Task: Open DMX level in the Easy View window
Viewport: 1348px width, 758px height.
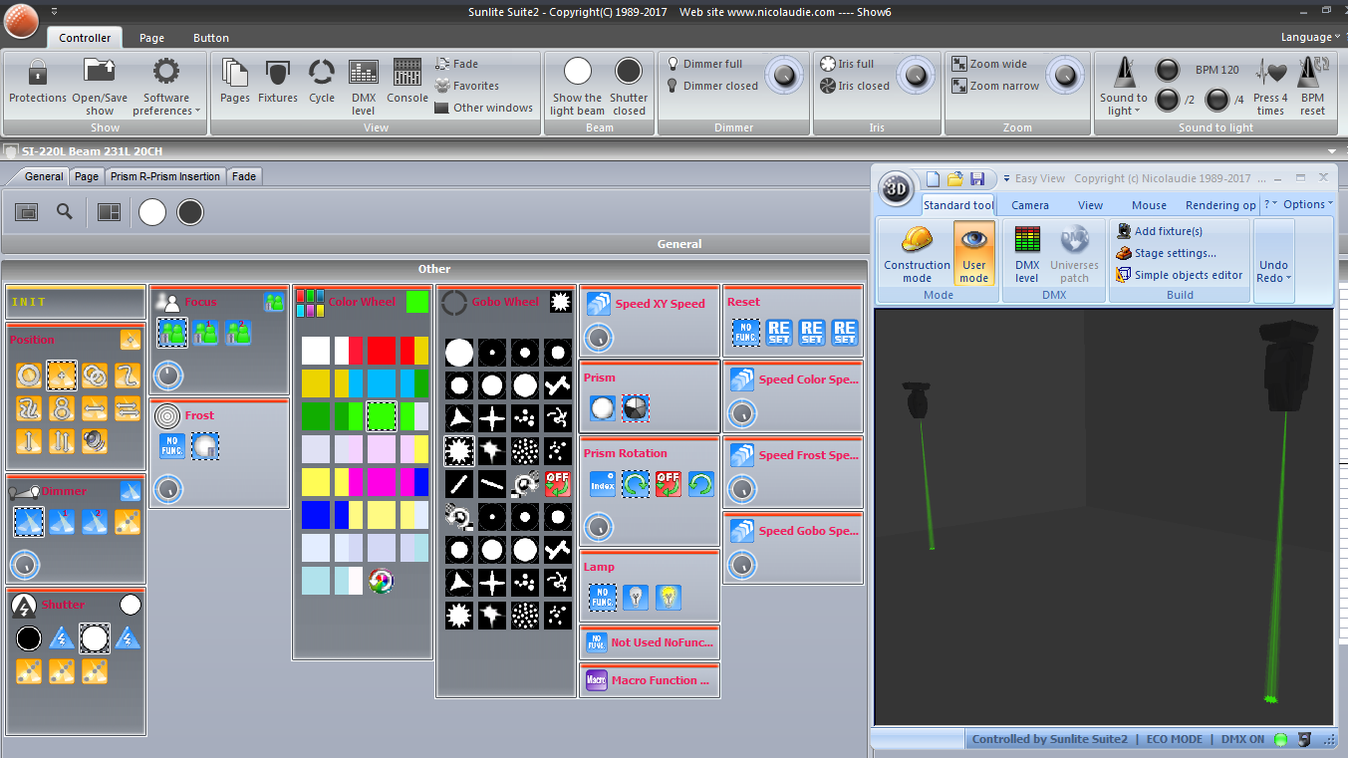Action: pos(1027,253)
